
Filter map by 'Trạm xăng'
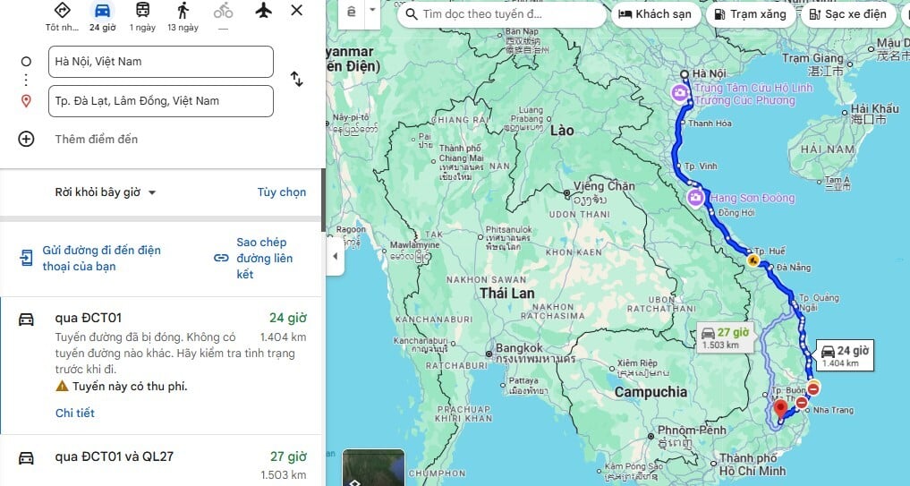(750, 14)
